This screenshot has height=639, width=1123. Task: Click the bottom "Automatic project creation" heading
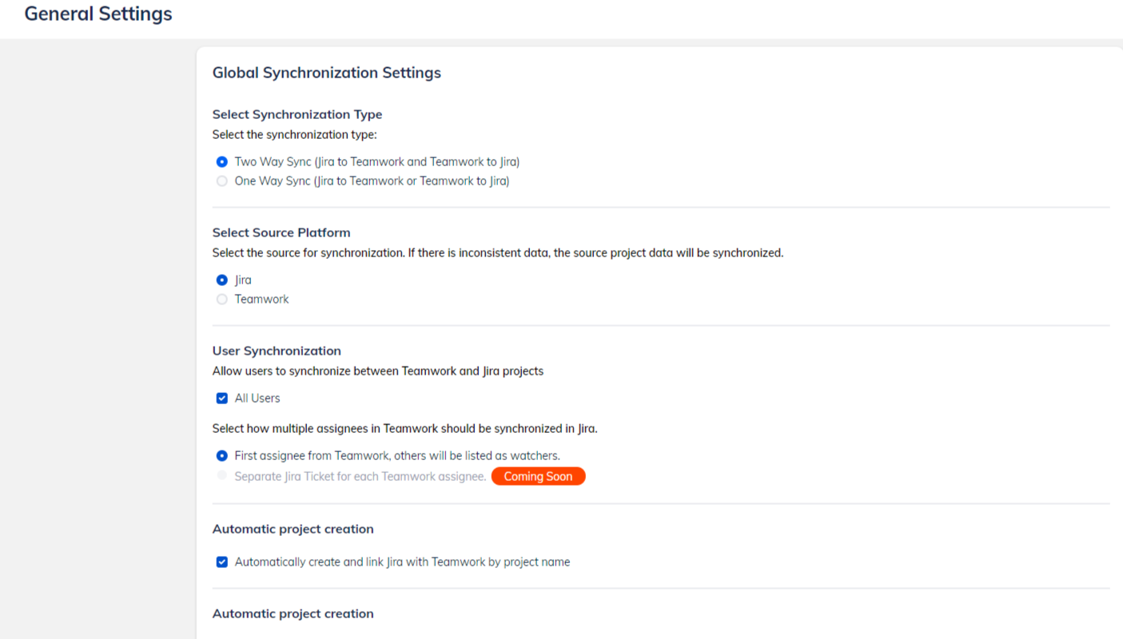pos(293,613)
